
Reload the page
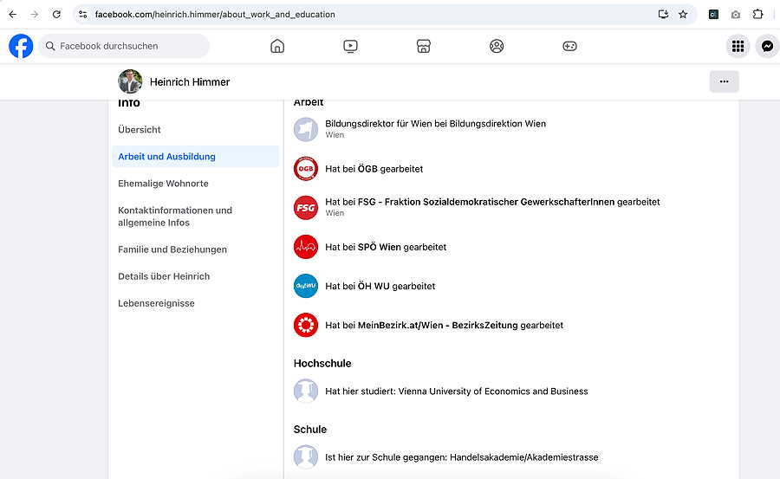pyautogui.click(x=56, y=15)
